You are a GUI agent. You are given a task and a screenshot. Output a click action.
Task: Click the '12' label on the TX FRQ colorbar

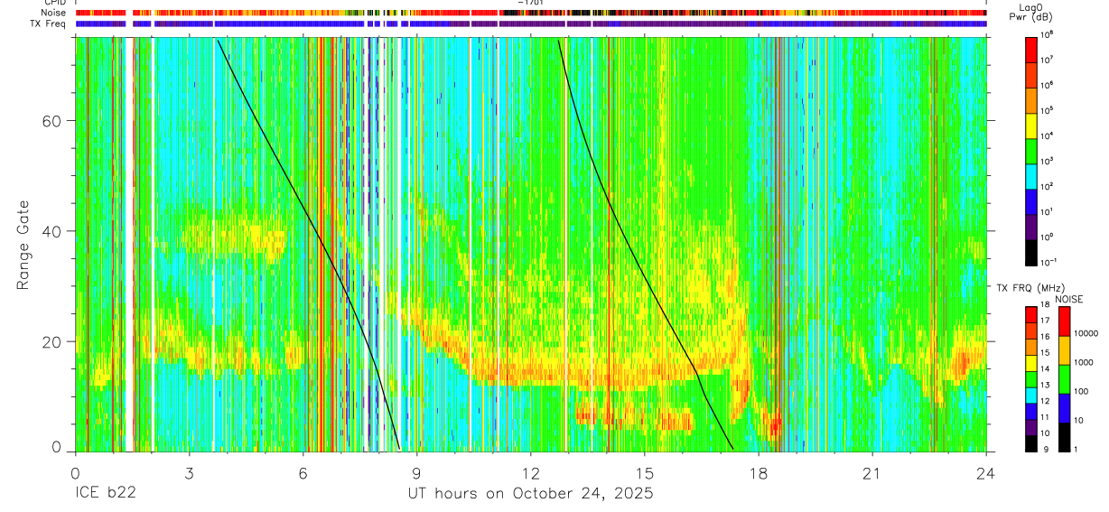(1044, 401)
